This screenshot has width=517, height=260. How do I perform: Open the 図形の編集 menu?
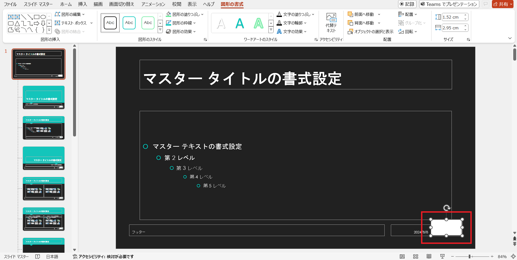pyautogui.click(x=70, y=14)
